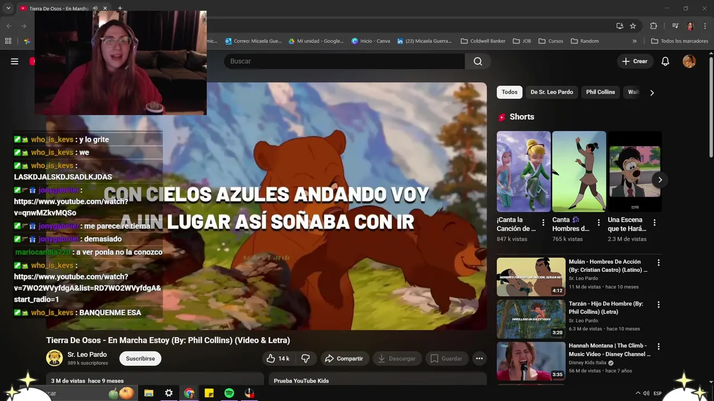The width and height of the screenshot is (714, 401).
Task: Open the YouTube account avatar menu
Action: (689, 61)
